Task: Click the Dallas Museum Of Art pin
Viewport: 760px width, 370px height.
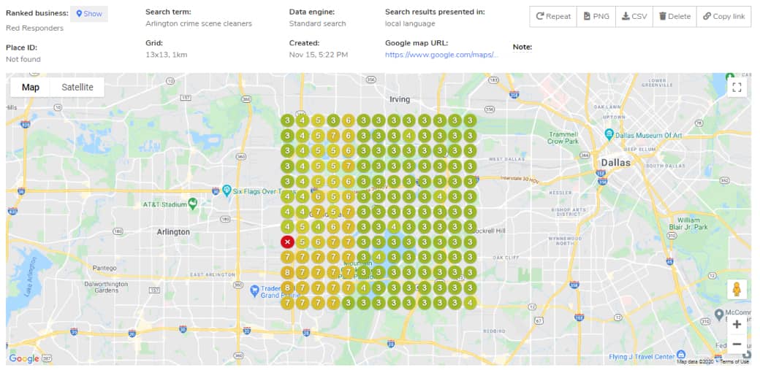Action: coord(609,134)
